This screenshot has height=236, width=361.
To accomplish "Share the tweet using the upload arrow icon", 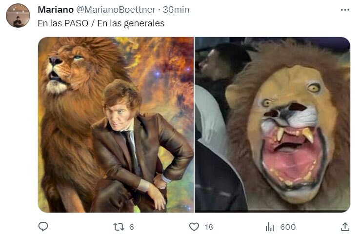I will pos(345,227).
